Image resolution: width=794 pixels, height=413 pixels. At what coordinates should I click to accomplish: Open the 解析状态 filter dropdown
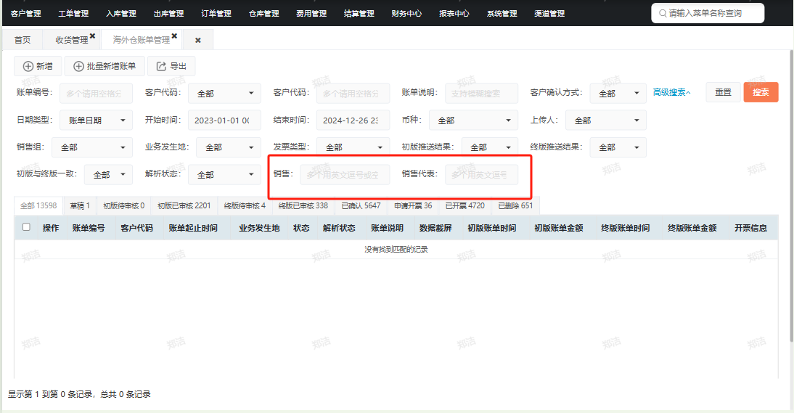pos(225,175)
